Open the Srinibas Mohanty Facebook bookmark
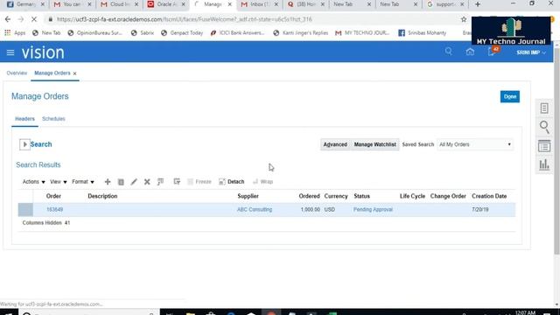 [423, 33]
